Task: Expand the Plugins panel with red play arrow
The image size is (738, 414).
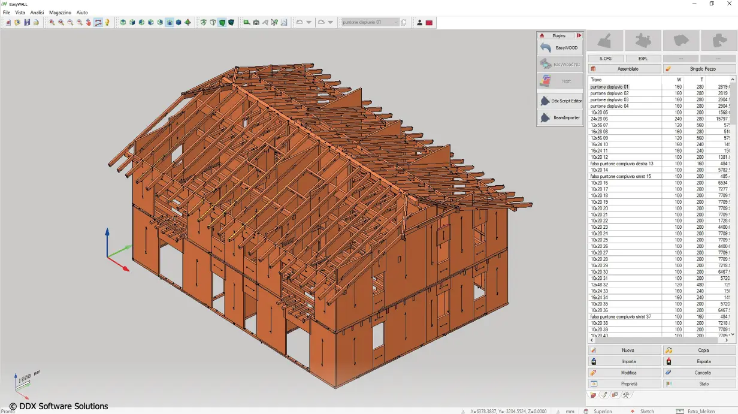Action: pyautogui.click(x=579, y=35)
